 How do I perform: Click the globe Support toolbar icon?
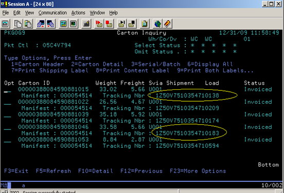pos(157,24)
